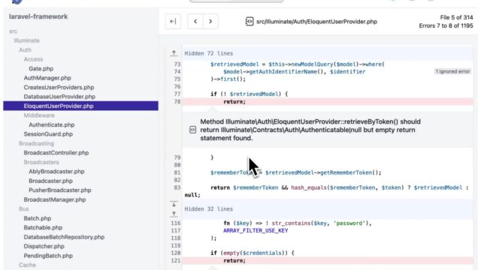
Task: Click highlighted error line 78 return
Action: click(328, 102)
